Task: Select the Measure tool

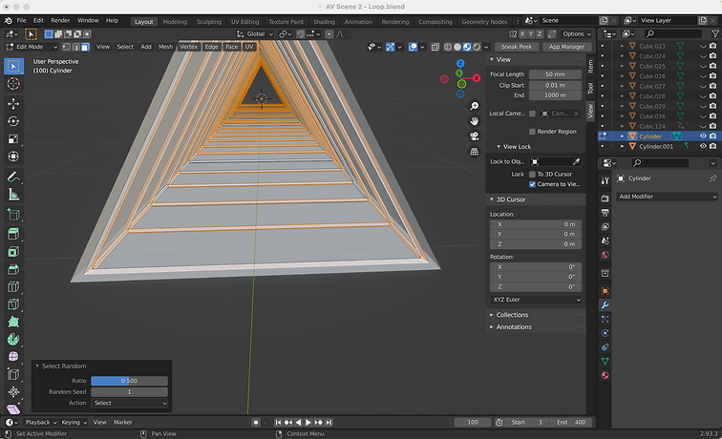Action: (x=13, y=194)
